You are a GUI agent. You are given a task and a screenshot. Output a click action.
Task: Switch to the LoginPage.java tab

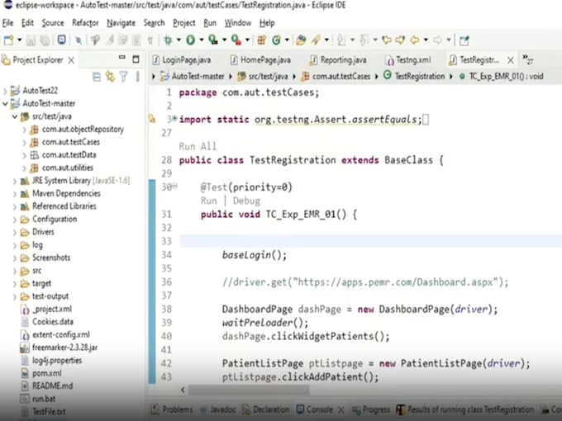click(x=182, y=59)
